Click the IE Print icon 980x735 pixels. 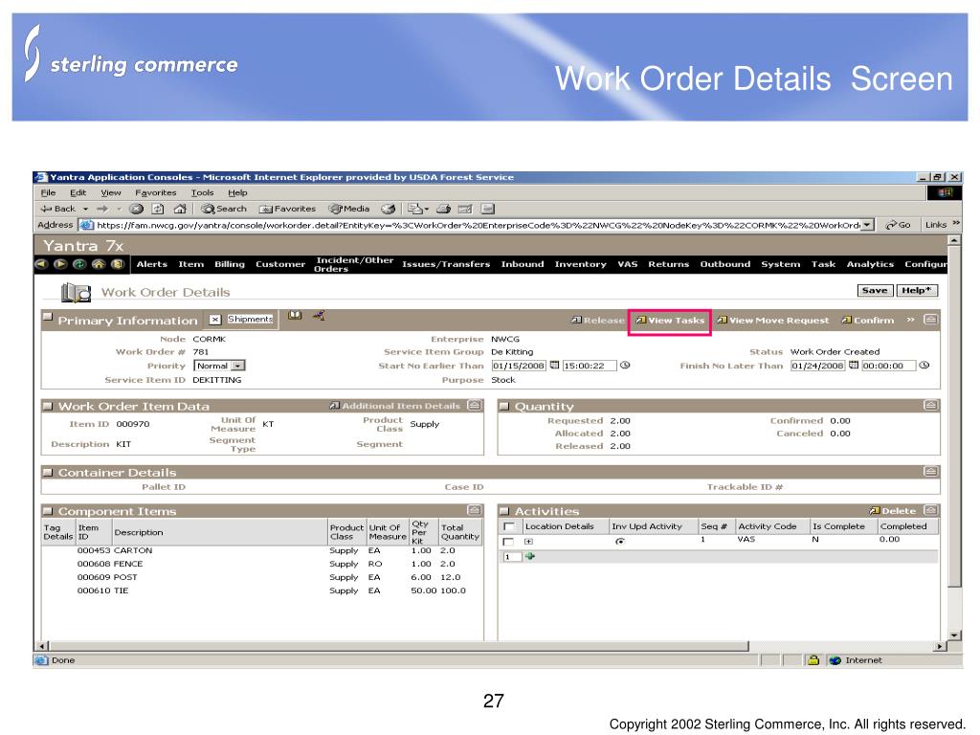click(444, 209)
